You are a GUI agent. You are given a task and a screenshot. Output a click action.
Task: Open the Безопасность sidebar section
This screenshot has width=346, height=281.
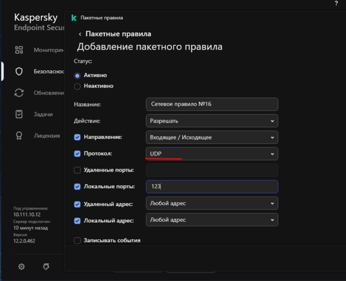[49, 71]
